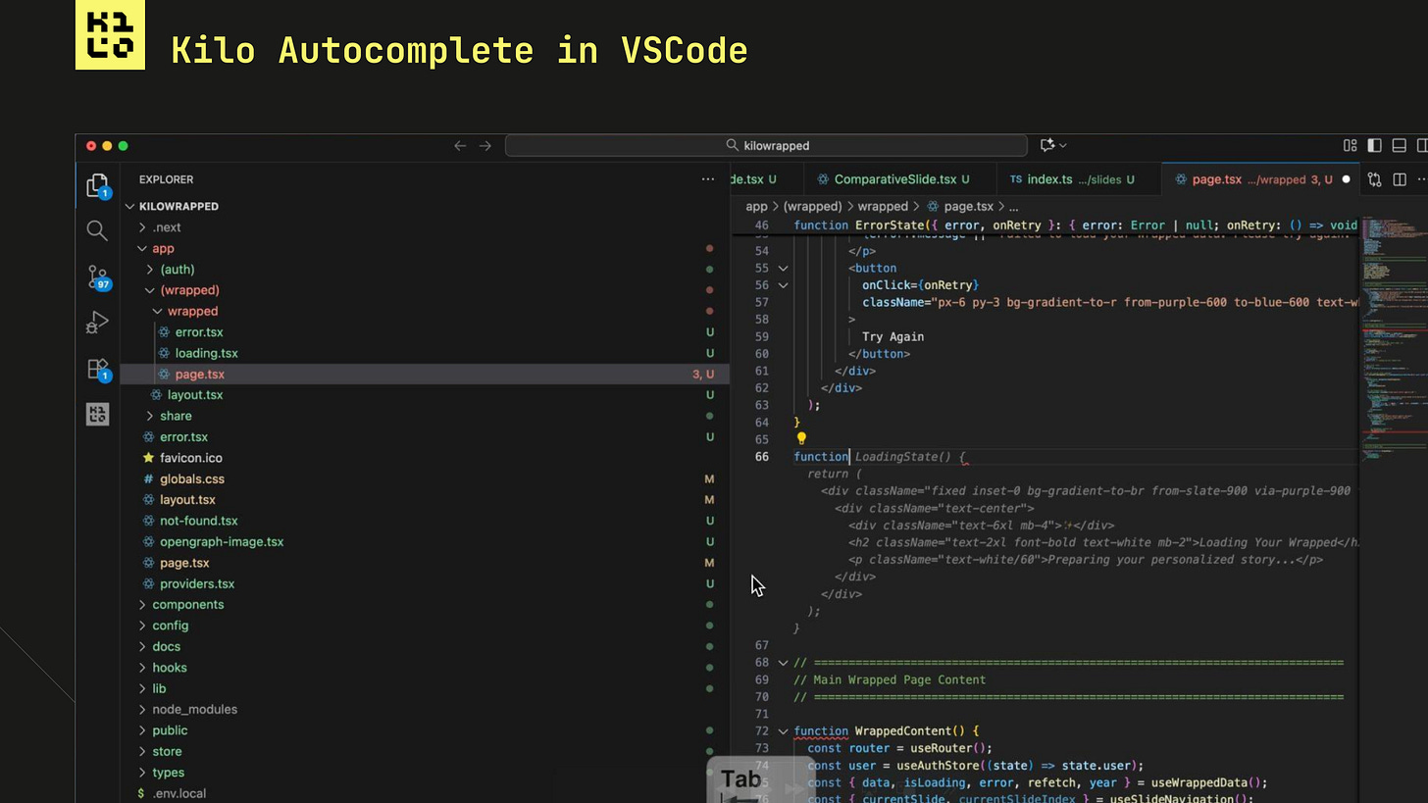Open loading.tsx in the wrapped folder

pyautogui.click(x=206, y=353)
